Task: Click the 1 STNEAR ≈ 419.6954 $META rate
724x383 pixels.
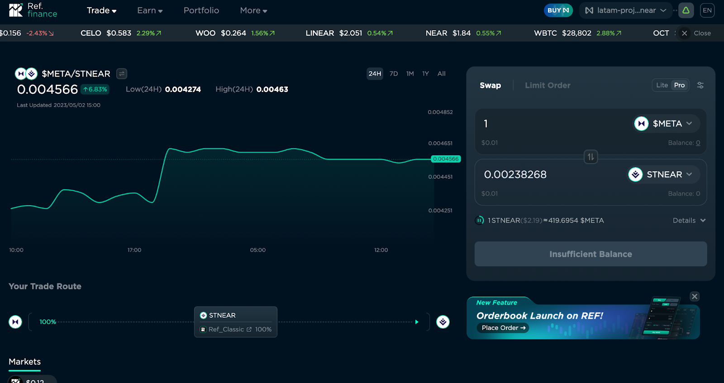Action: pos(546,220)
